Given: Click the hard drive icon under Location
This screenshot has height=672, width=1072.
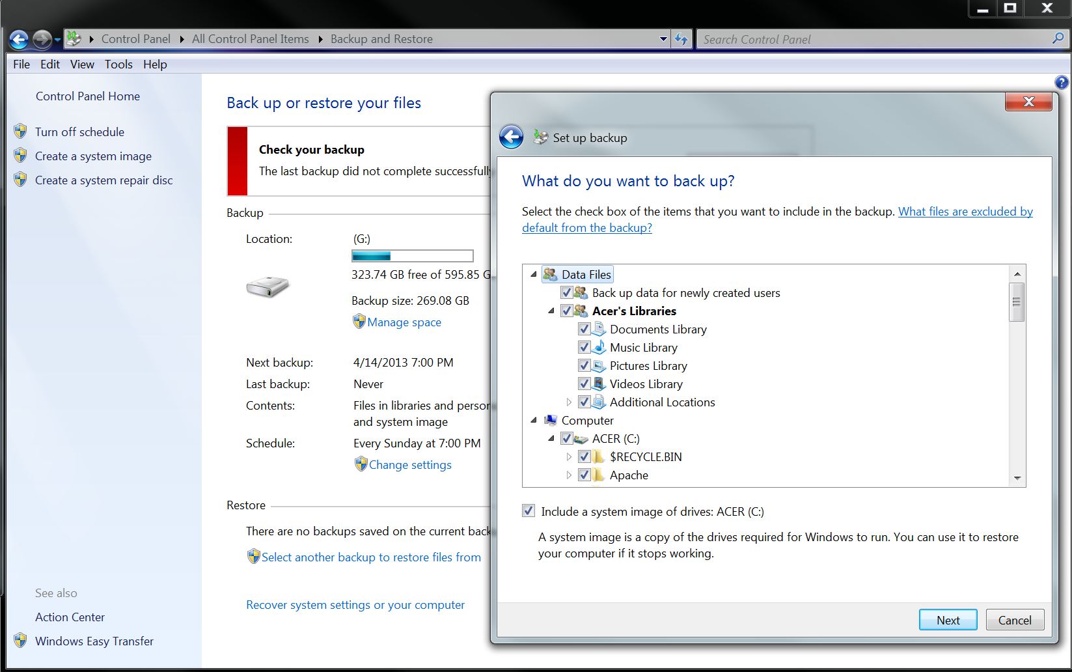Looking at the screenshot, I should (x=268, y=287).
